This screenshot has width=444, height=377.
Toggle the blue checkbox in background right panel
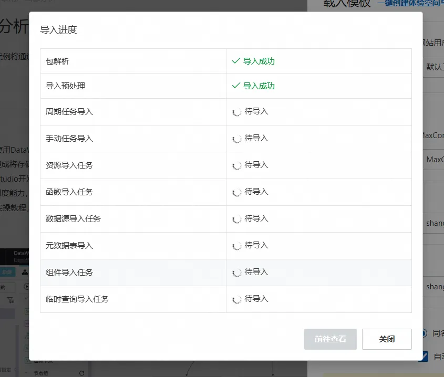(424, 356)
